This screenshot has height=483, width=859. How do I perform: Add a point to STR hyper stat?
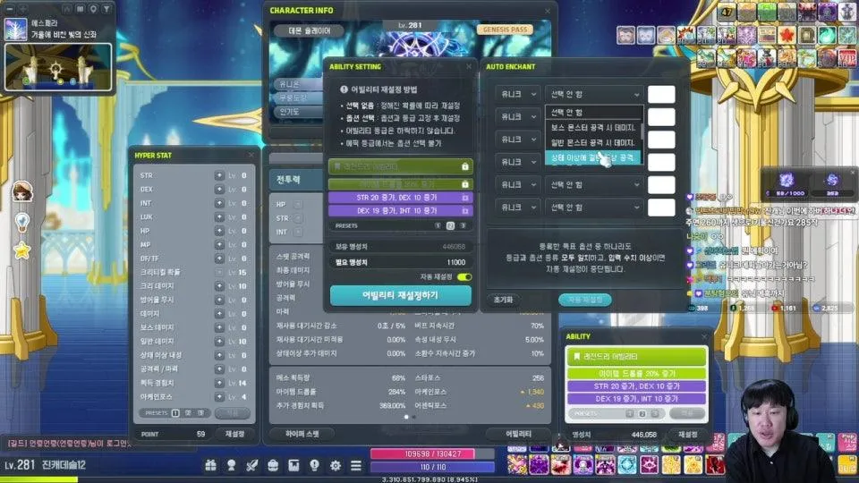(219, 175)
